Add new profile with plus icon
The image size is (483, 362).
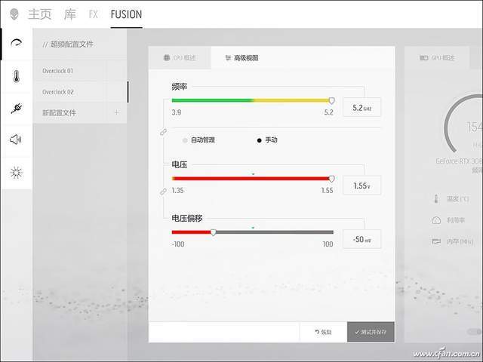click(116, 112)
